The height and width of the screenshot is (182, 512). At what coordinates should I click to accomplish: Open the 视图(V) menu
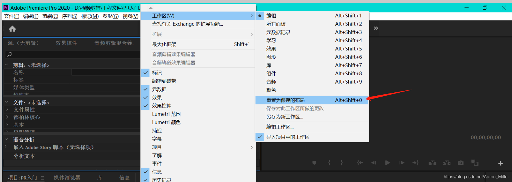coord(130,16)
